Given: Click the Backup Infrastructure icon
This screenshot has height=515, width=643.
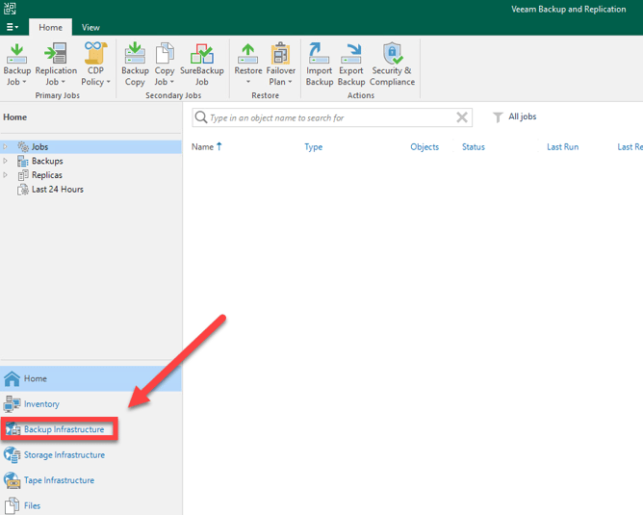Looking at the screenshot, I should [13, 429].
